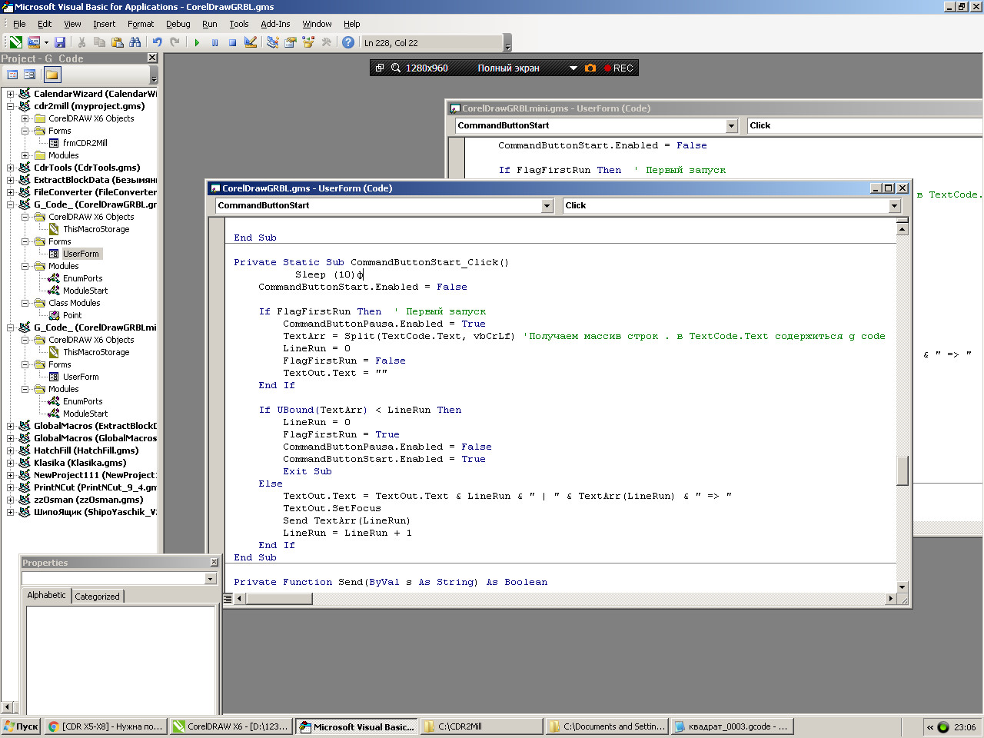Open Object Browser from toolbar
This screenshot has height=738, width=984.
point(308,43)
